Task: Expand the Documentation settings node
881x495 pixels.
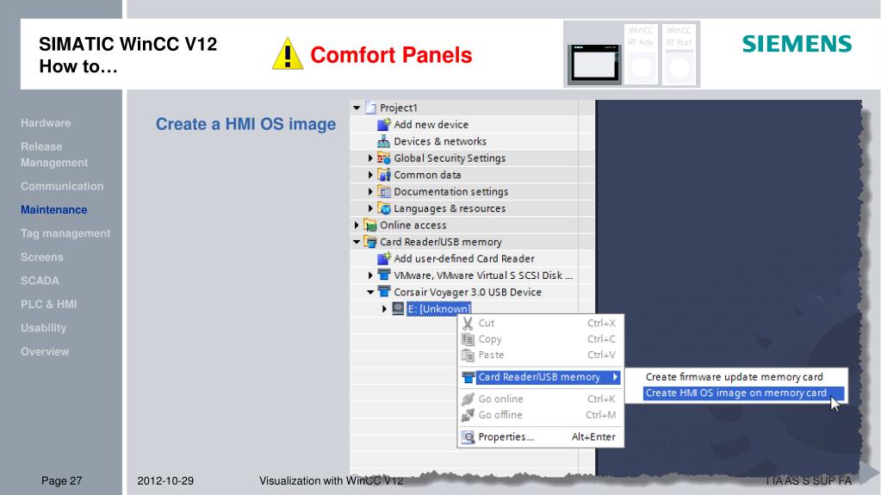Action: tap(370, 192)
